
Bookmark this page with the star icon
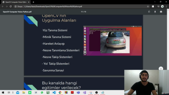pos(148,6)
